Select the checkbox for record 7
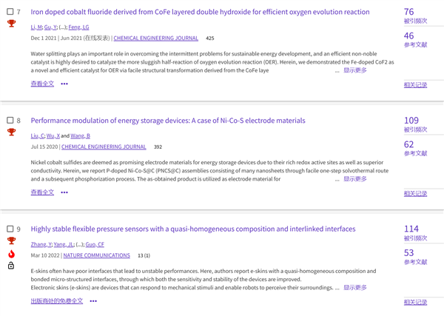The height and width of the screenshot is (316, 444). pos(10,13)
